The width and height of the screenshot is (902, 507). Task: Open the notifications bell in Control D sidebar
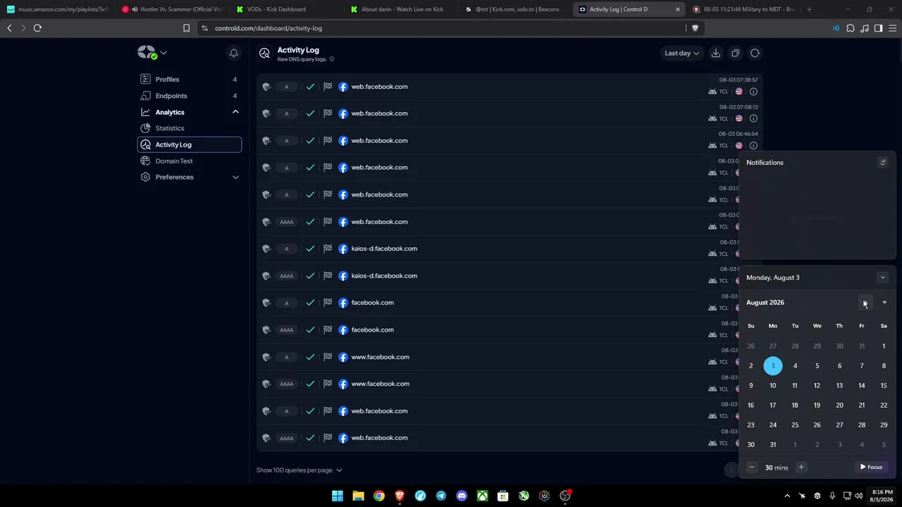point(233,53)
